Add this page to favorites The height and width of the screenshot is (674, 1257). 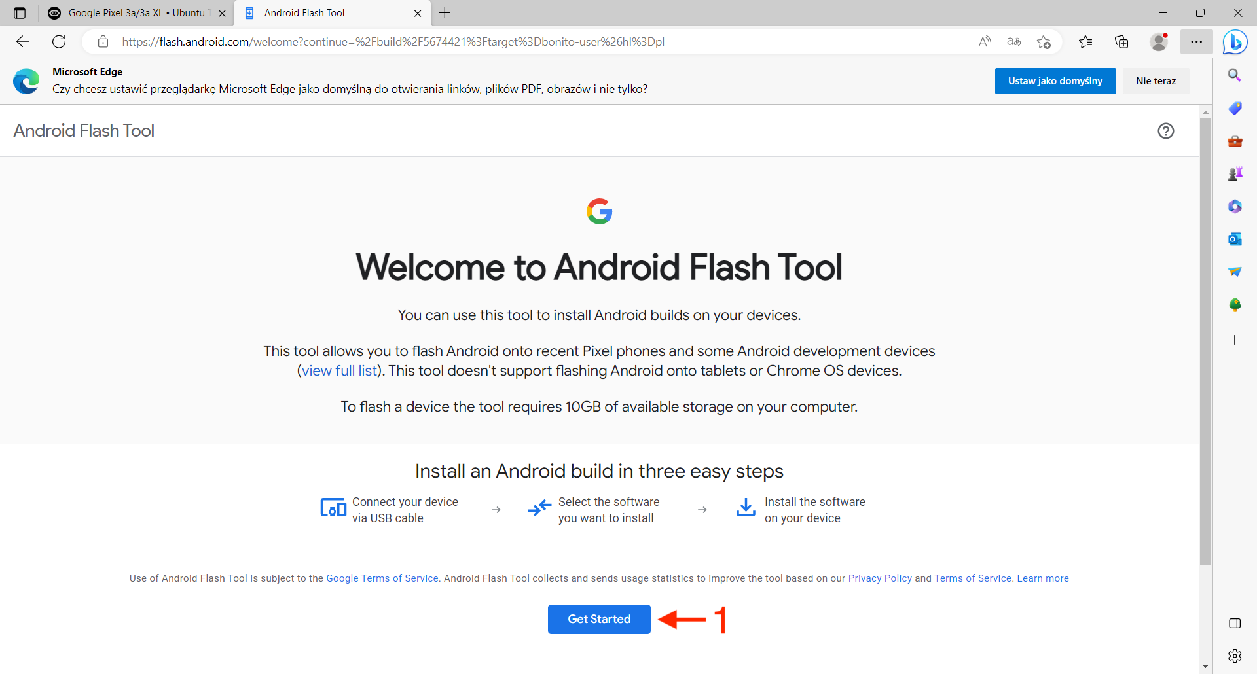pyautogui.click(x=1044, y=42)
